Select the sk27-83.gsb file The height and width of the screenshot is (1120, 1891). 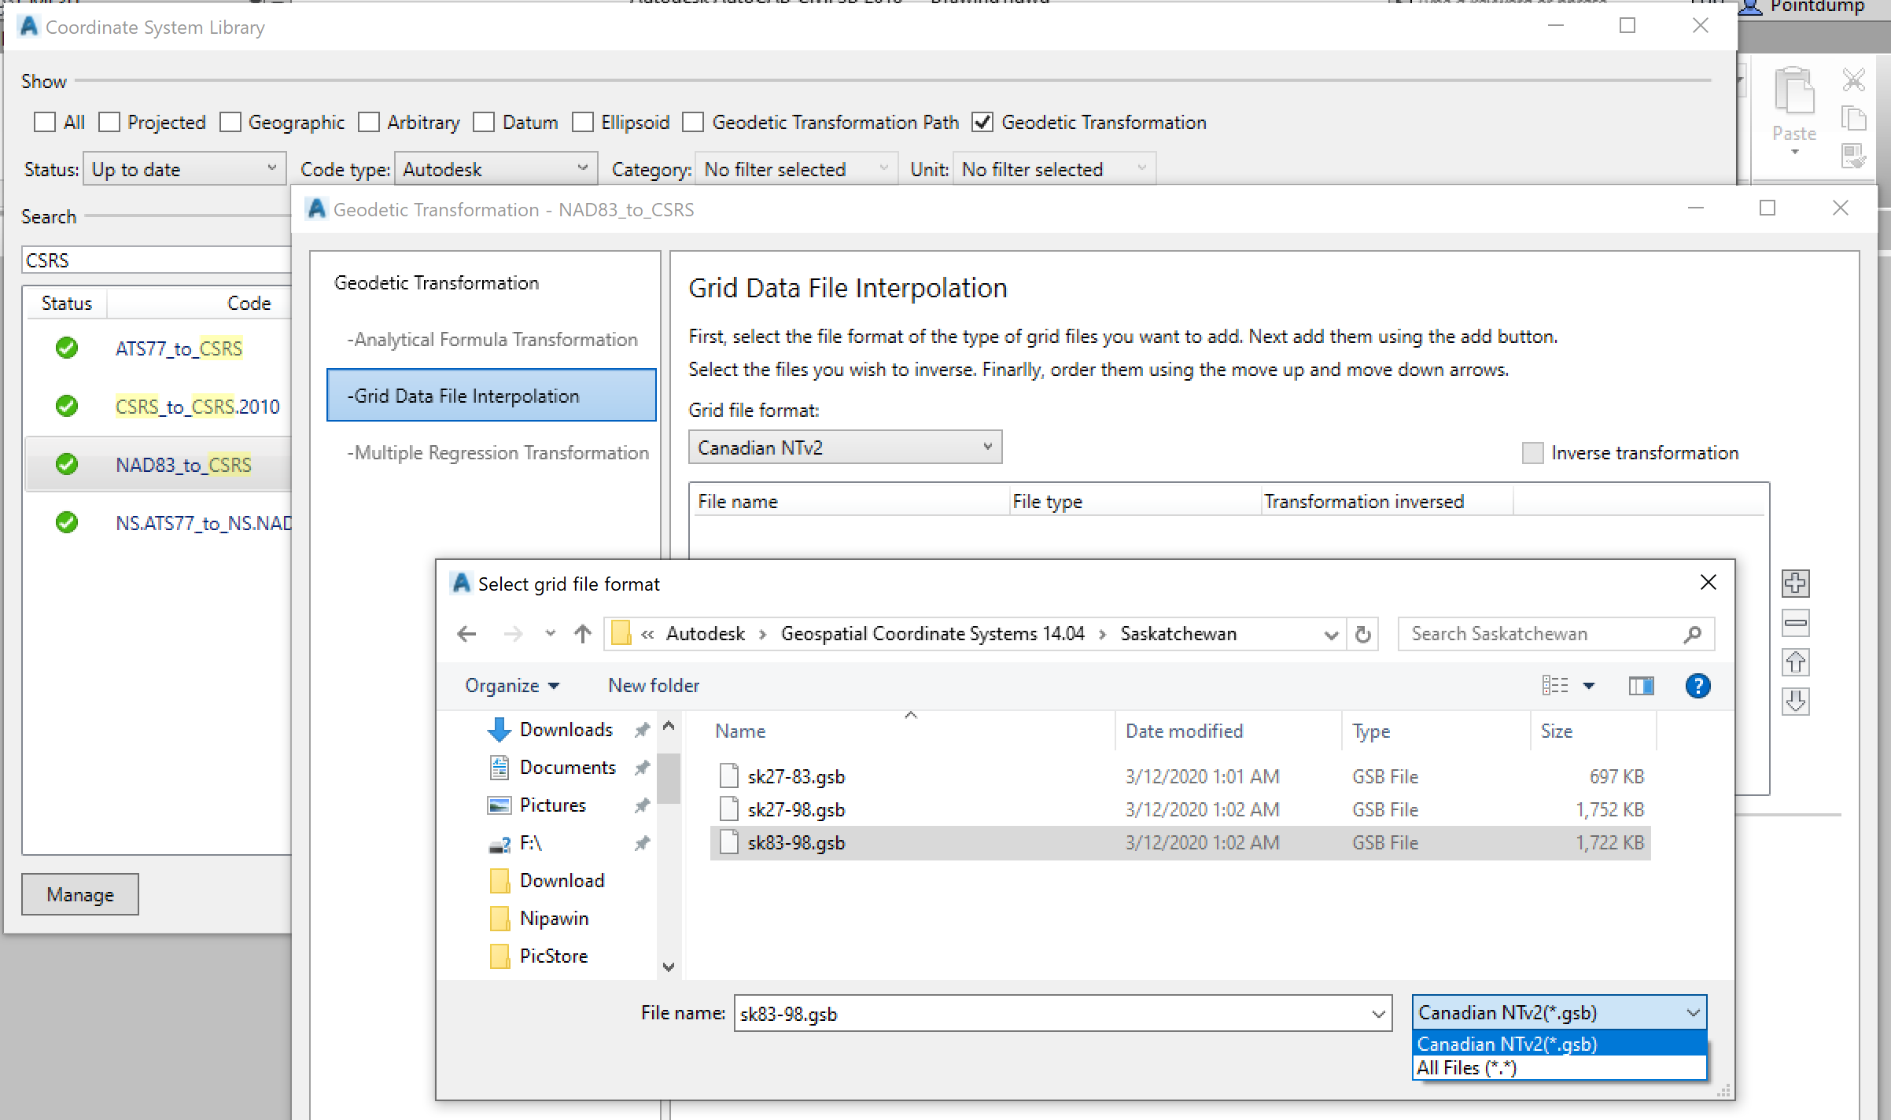796,776
